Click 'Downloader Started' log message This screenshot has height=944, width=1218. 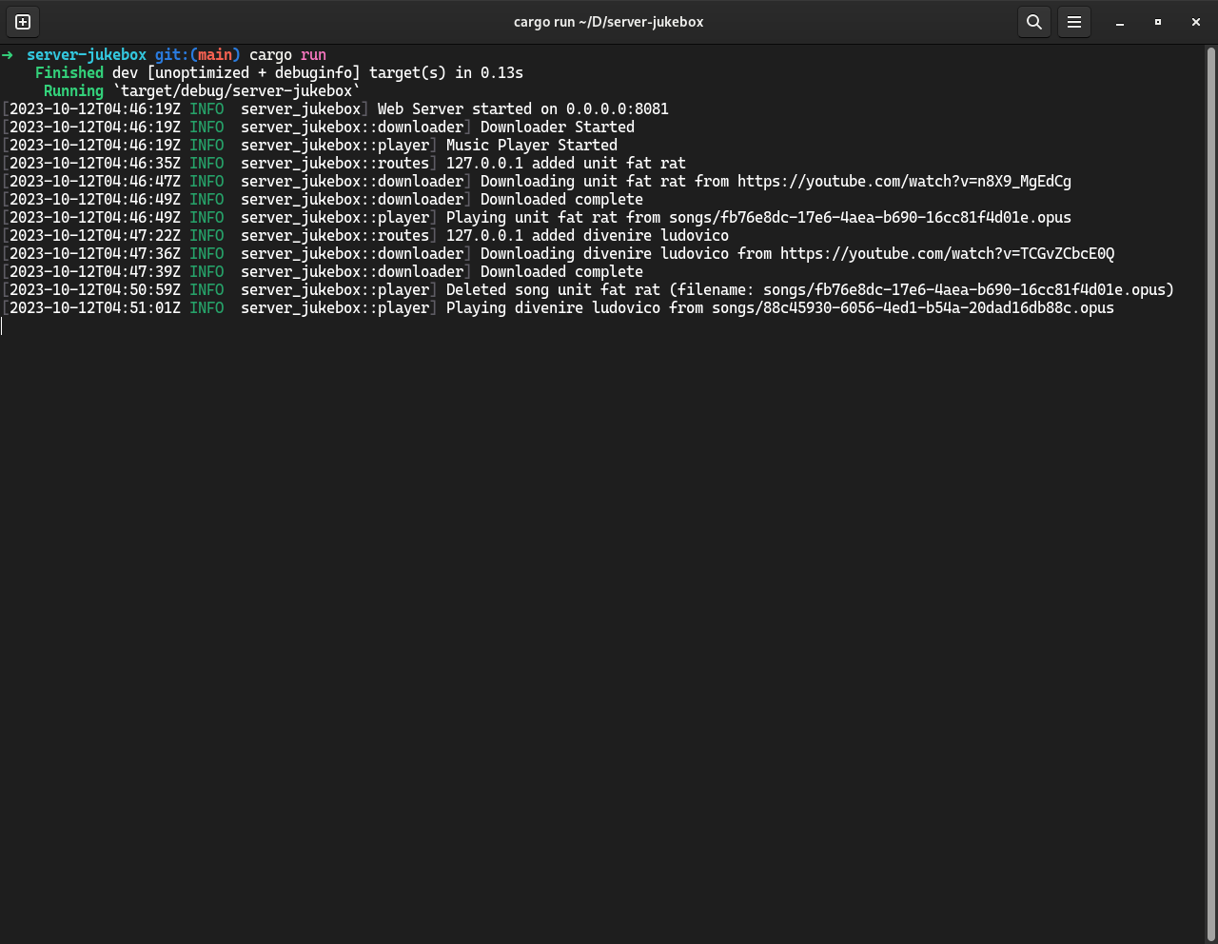[x=557, y=127]
